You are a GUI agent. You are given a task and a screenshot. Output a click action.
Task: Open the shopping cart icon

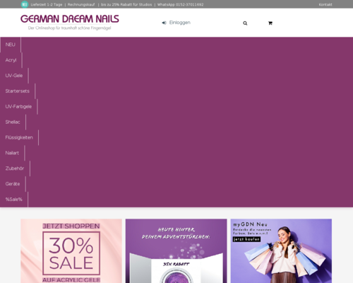270,23
